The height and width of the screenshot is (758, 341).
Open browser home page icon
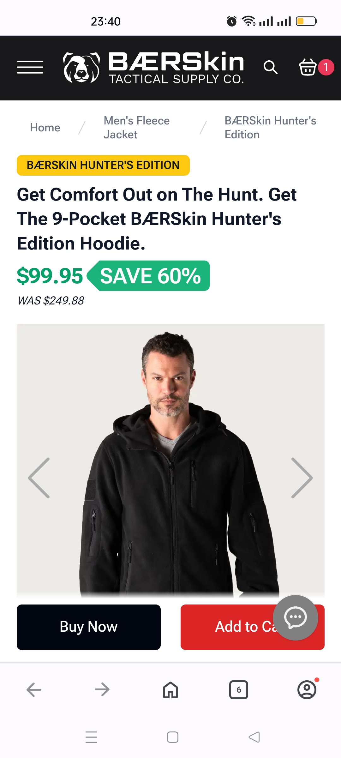click(170, 690)
